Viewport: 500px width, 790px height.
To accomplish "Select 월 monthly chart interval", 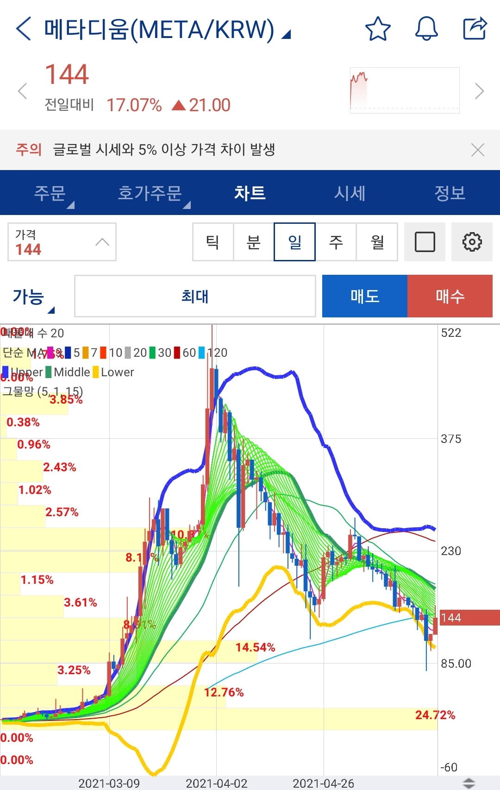I will 377,242.
